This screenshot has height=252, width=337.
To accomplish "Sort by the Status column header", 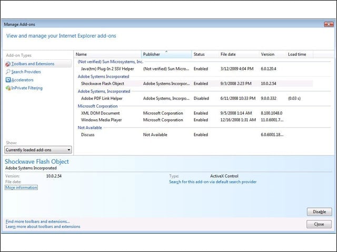I will click(205, 54).
